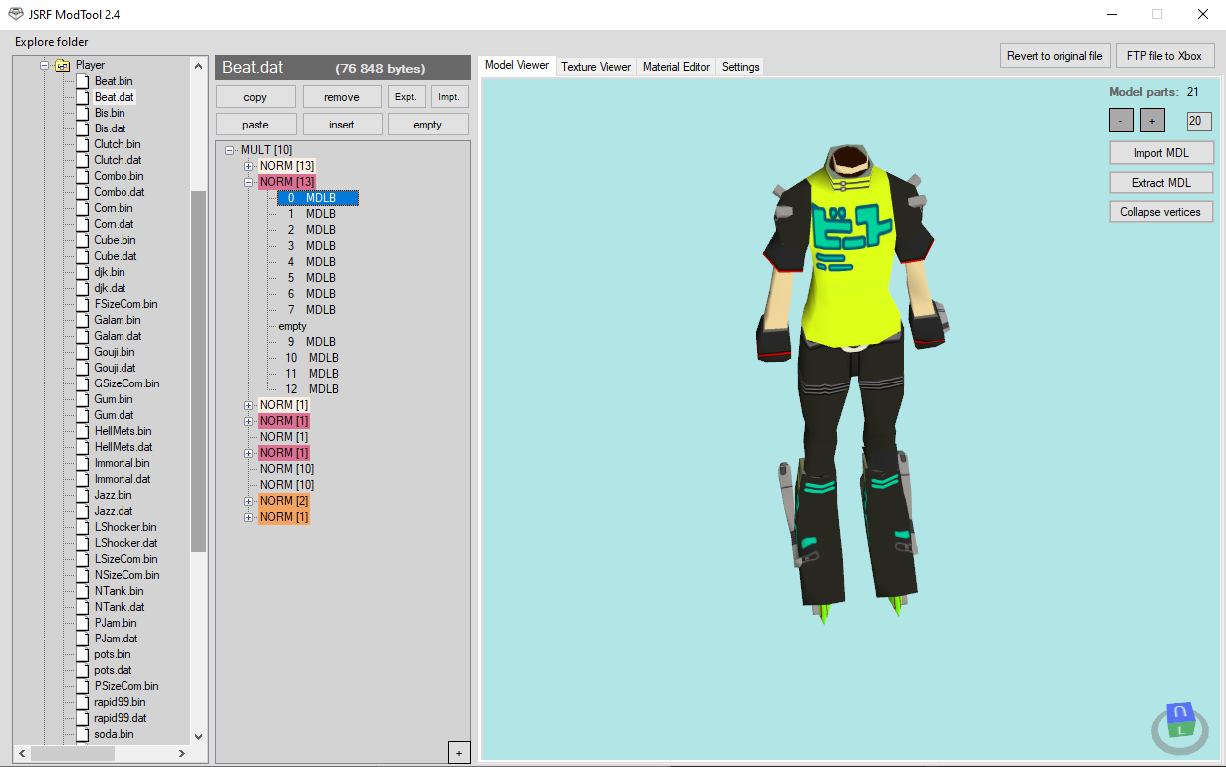
Task: Click the Gum.dat file icon
Action: [83, 415]
